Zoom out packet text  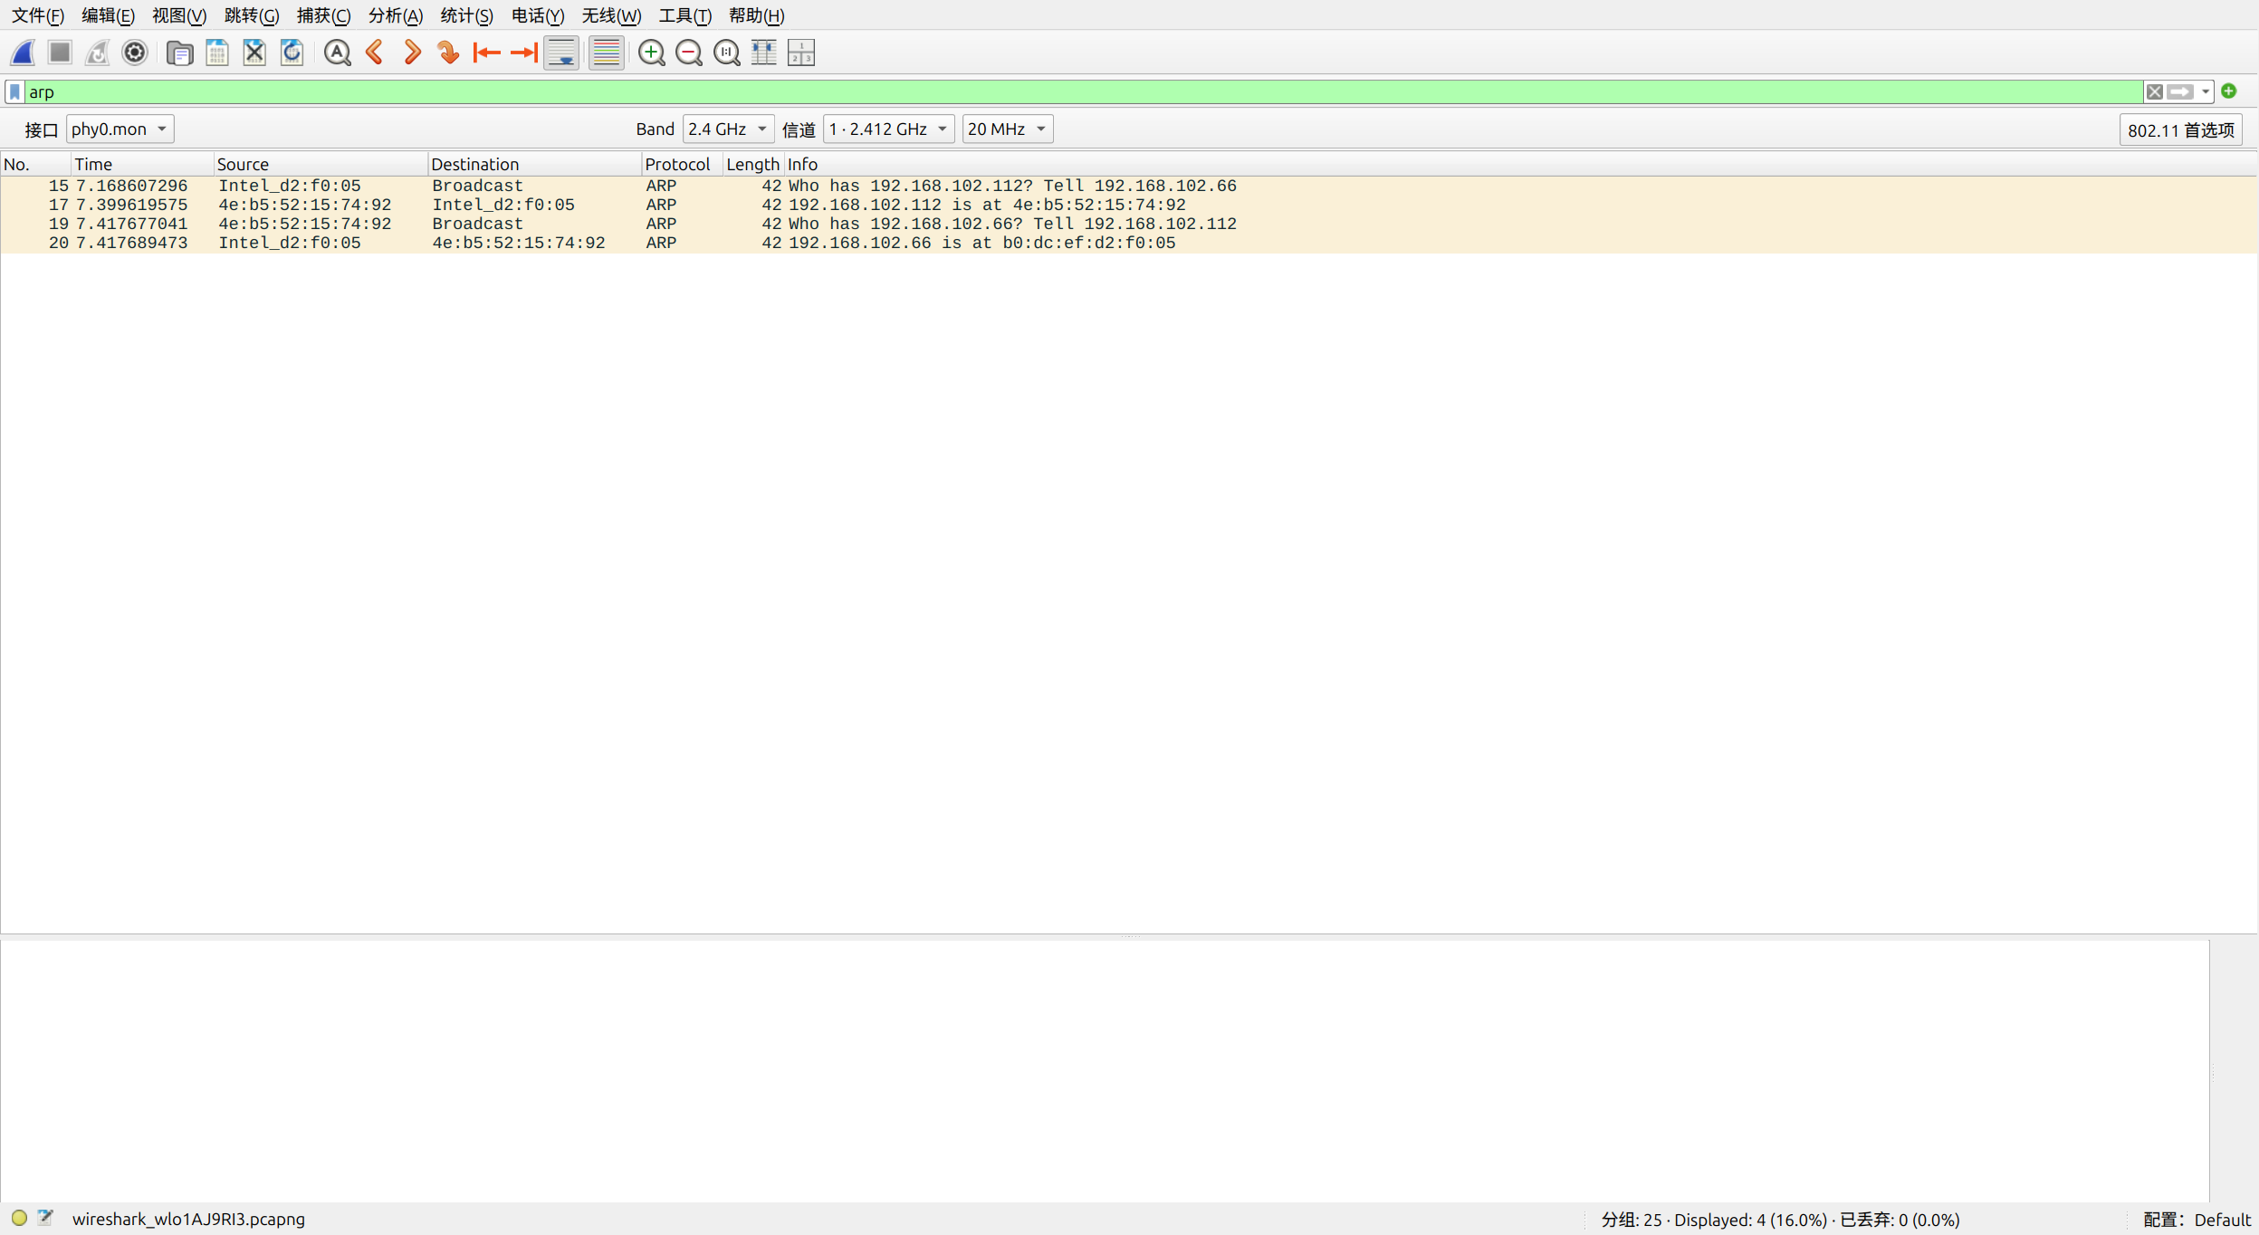689,53
